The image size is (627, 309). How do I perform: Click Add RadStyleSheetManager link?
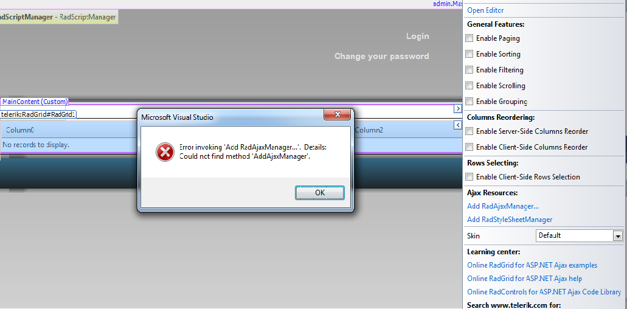pos(510,220)
